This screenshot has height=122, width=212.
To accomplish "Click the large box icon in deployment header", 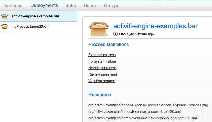I will [x=99, y=29].
